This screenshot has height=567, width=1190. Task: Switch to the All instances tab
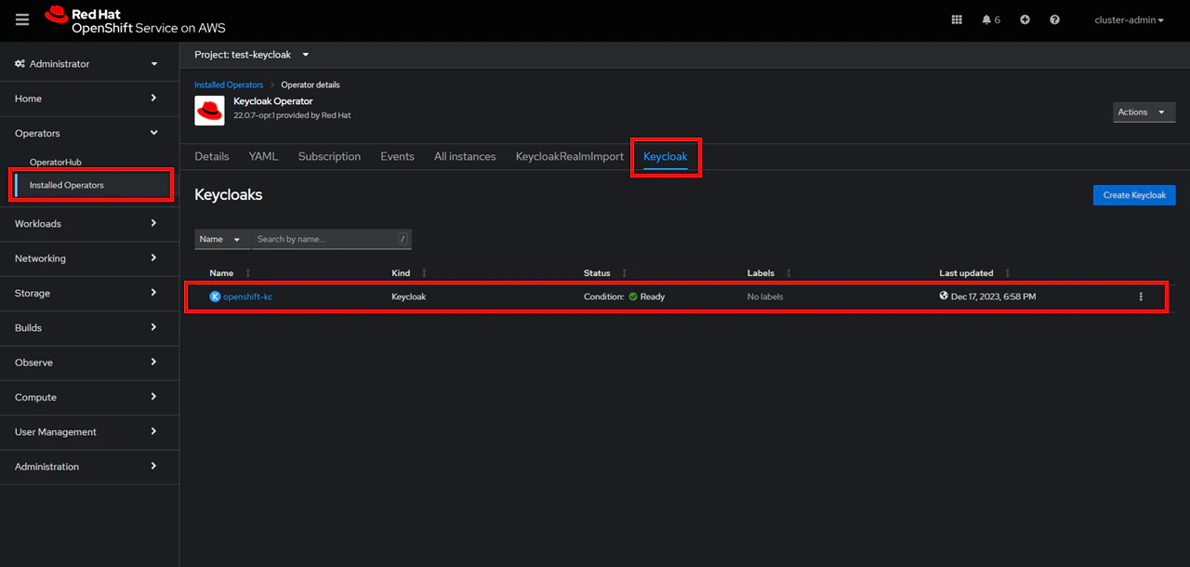(465, 156)
